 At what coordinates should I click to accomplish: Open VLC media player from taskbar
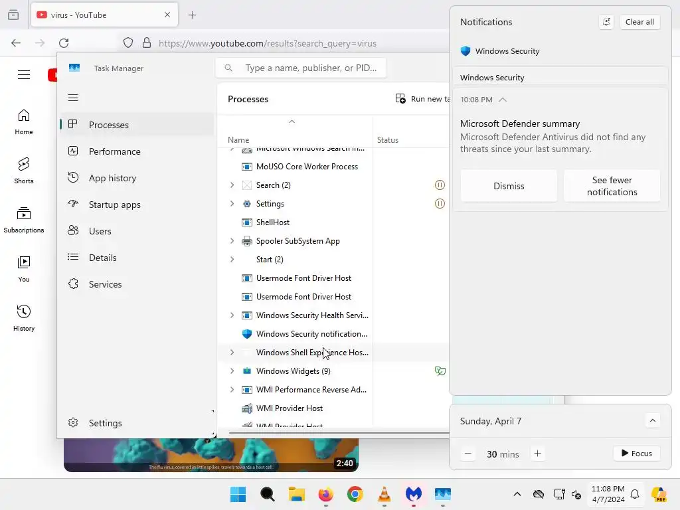(x=384, y=494)
